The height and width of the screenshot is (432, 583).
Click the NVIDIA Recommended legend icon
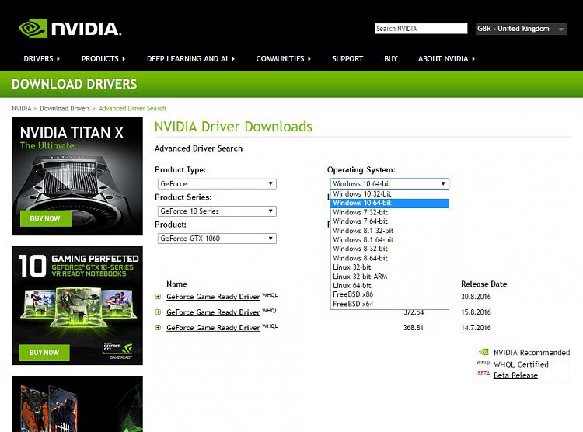(x=484, y=352)
